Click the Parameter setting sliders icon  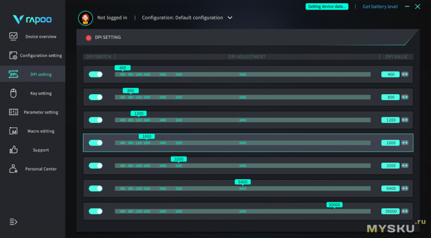[13, 112]
